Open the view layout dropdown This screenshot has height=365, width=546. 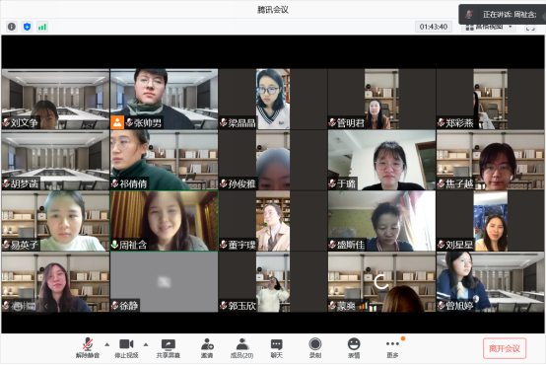tap(489, 27)
